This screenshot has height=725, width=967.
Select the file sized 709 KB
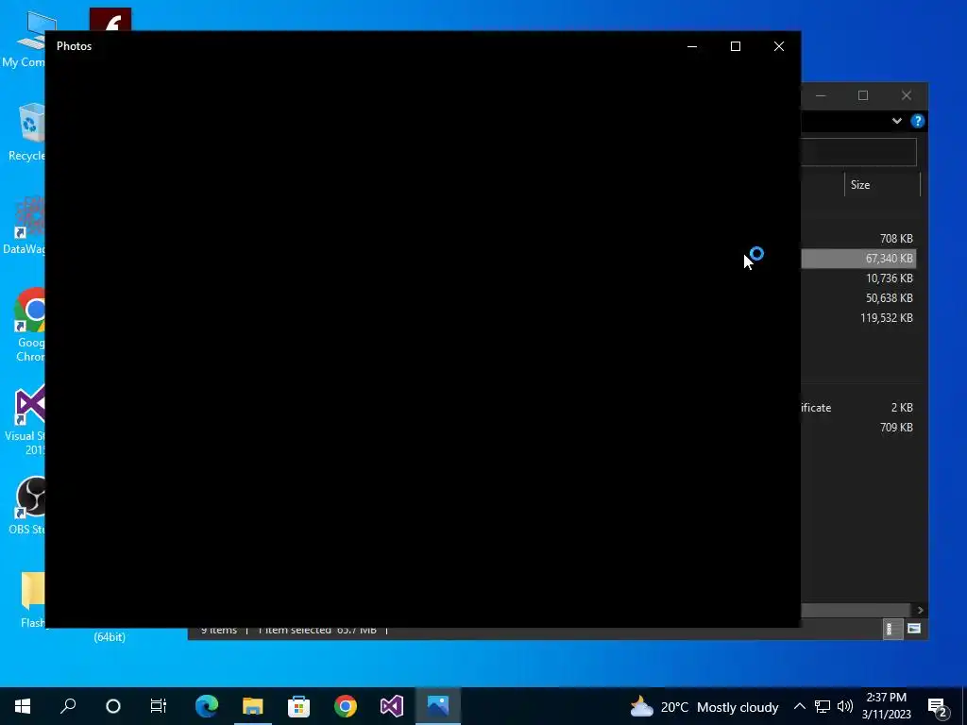pos(858,428)
